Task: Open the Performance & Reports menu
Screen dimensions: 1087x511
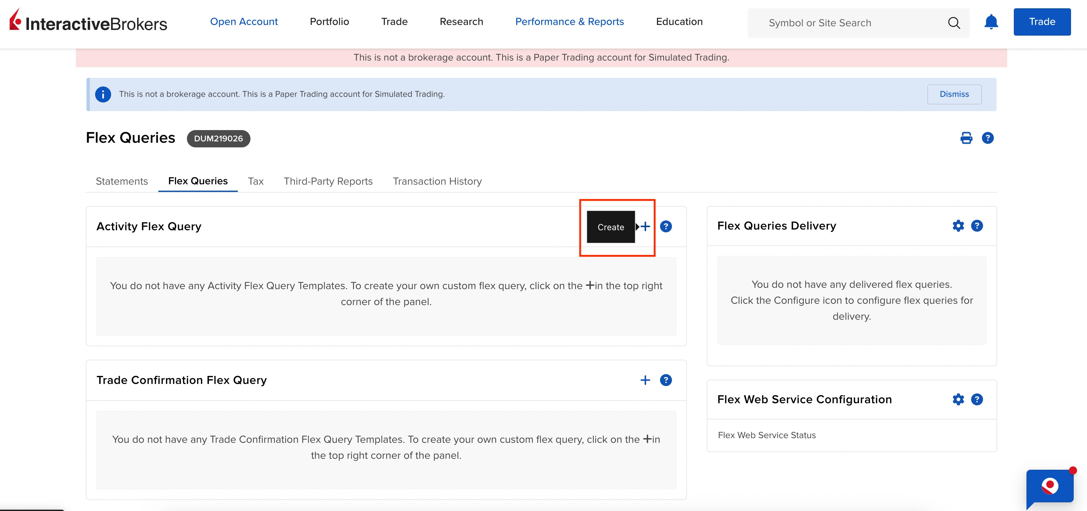Action: [x=569, y=22]
